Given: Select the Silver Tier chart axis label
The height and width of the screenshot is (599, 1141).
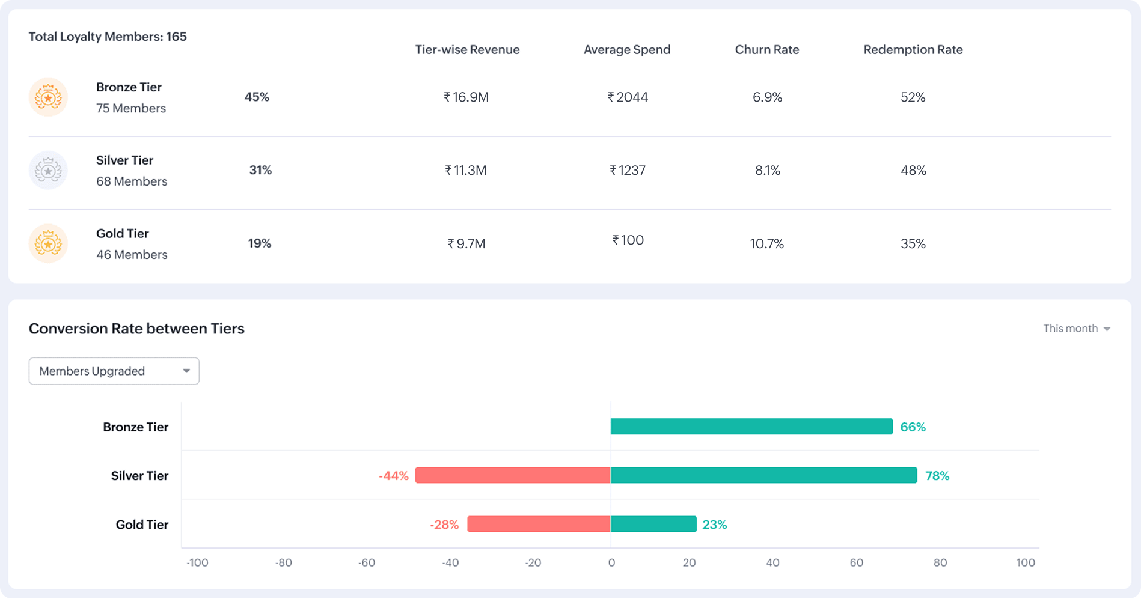Looking at the screenshot, I should 139,475.
